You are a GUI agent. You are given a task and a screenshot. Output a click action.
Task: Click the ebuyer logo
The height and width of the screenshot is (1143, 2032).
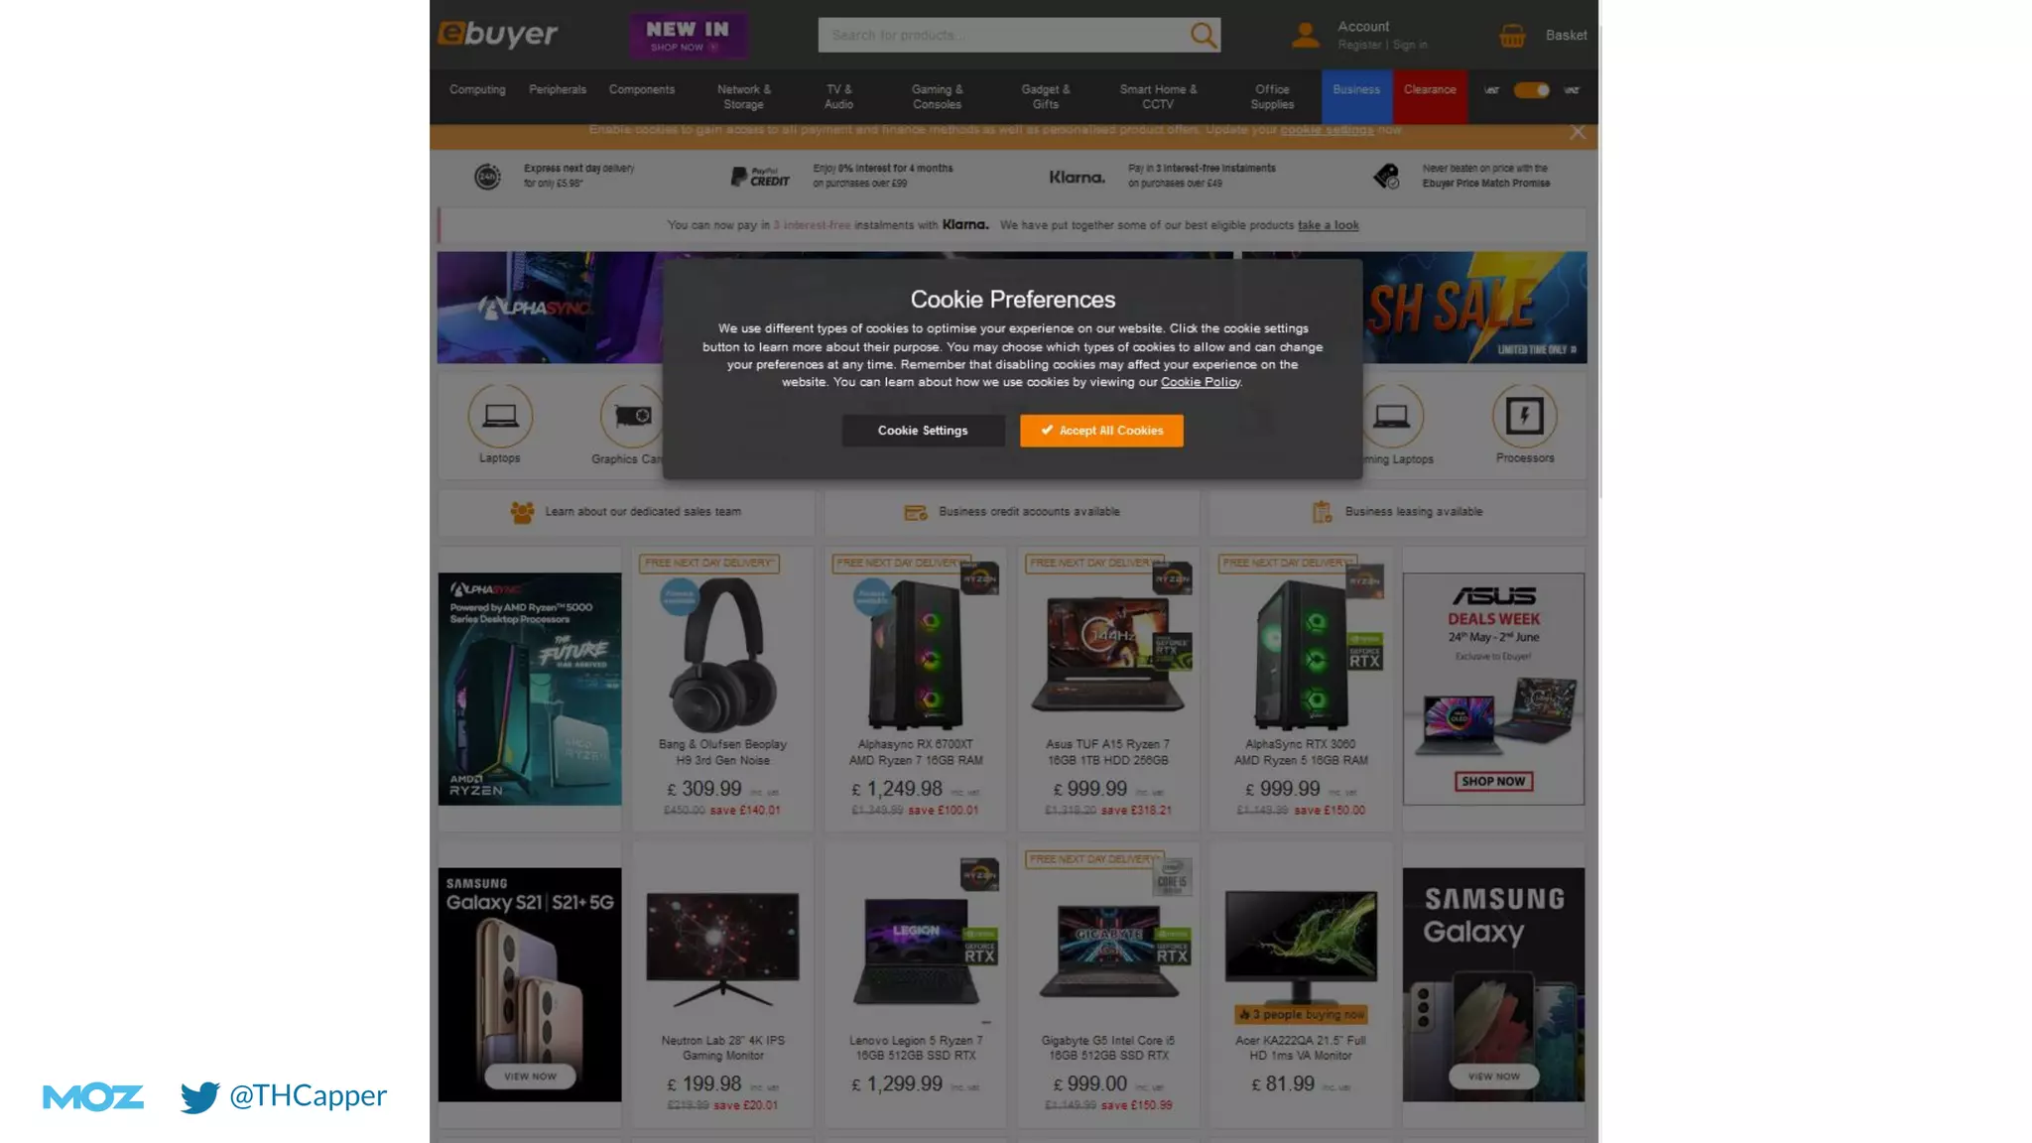point(498,34)
